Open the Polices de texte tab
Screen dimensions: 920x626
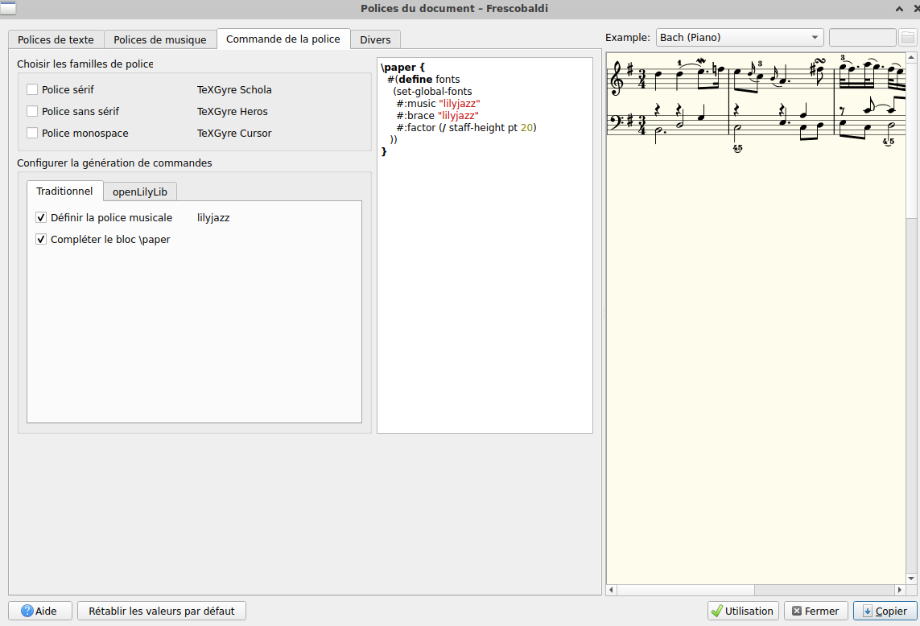(x=56, y=39)
